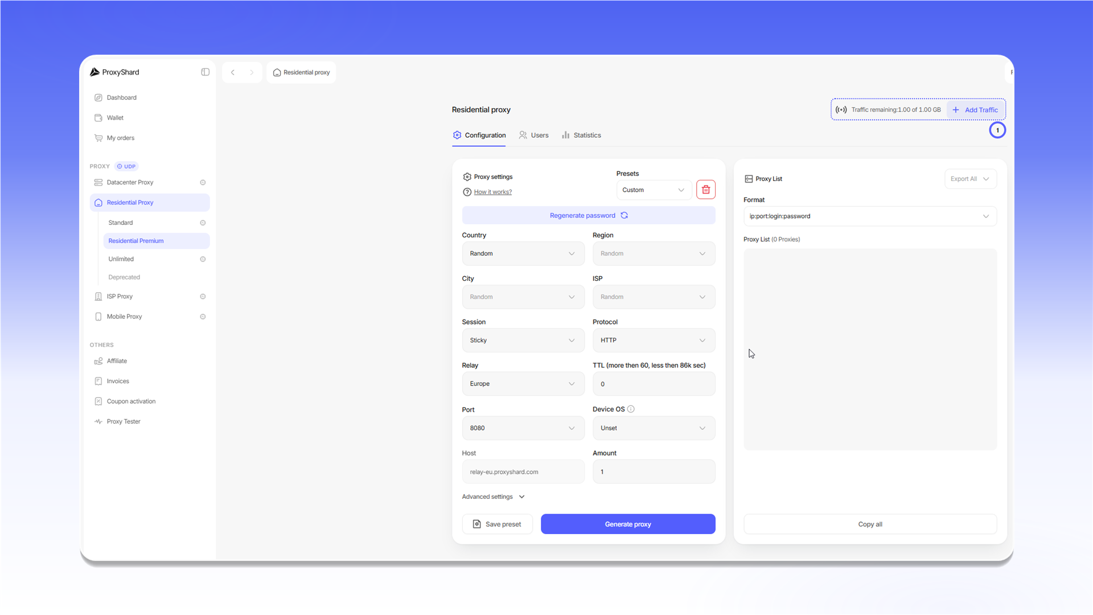Screen dimensions: 1093x615
Task: Click the Generate proxy button
Action: (x=628, y=524)
